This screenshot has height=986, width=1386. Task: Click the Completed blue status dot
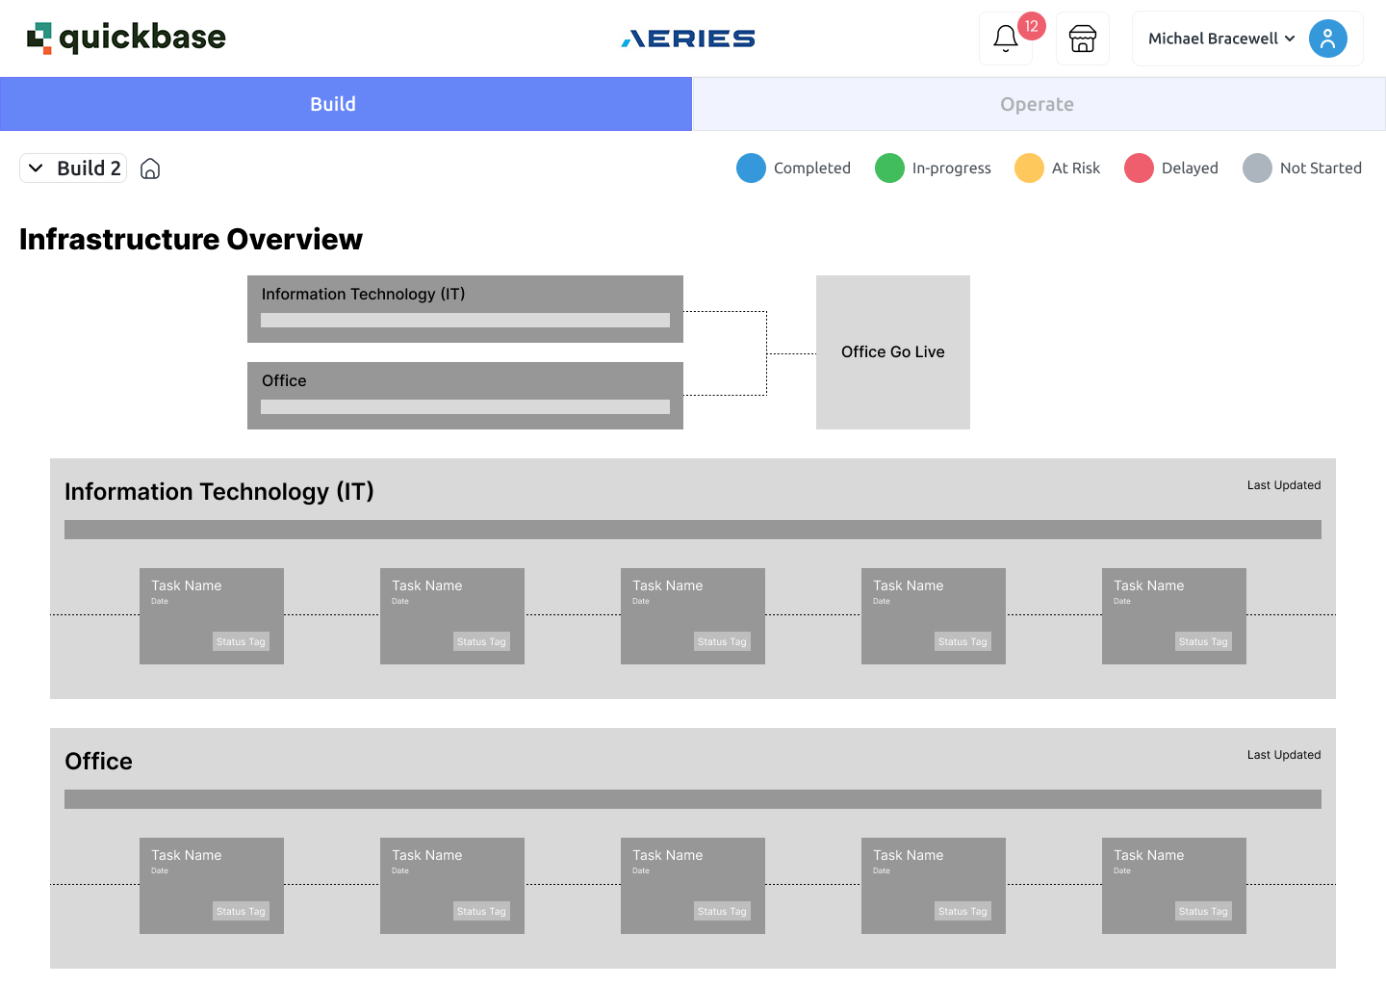coord(751,168)
